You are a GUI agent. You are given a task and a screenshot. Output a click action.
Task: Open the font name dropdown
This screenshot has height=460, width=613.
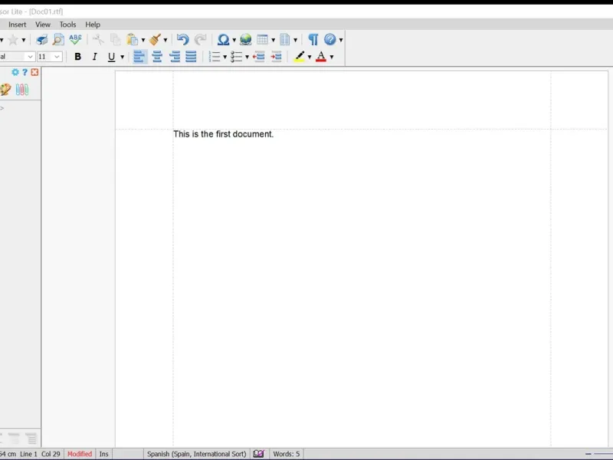[x=30, y=57]
